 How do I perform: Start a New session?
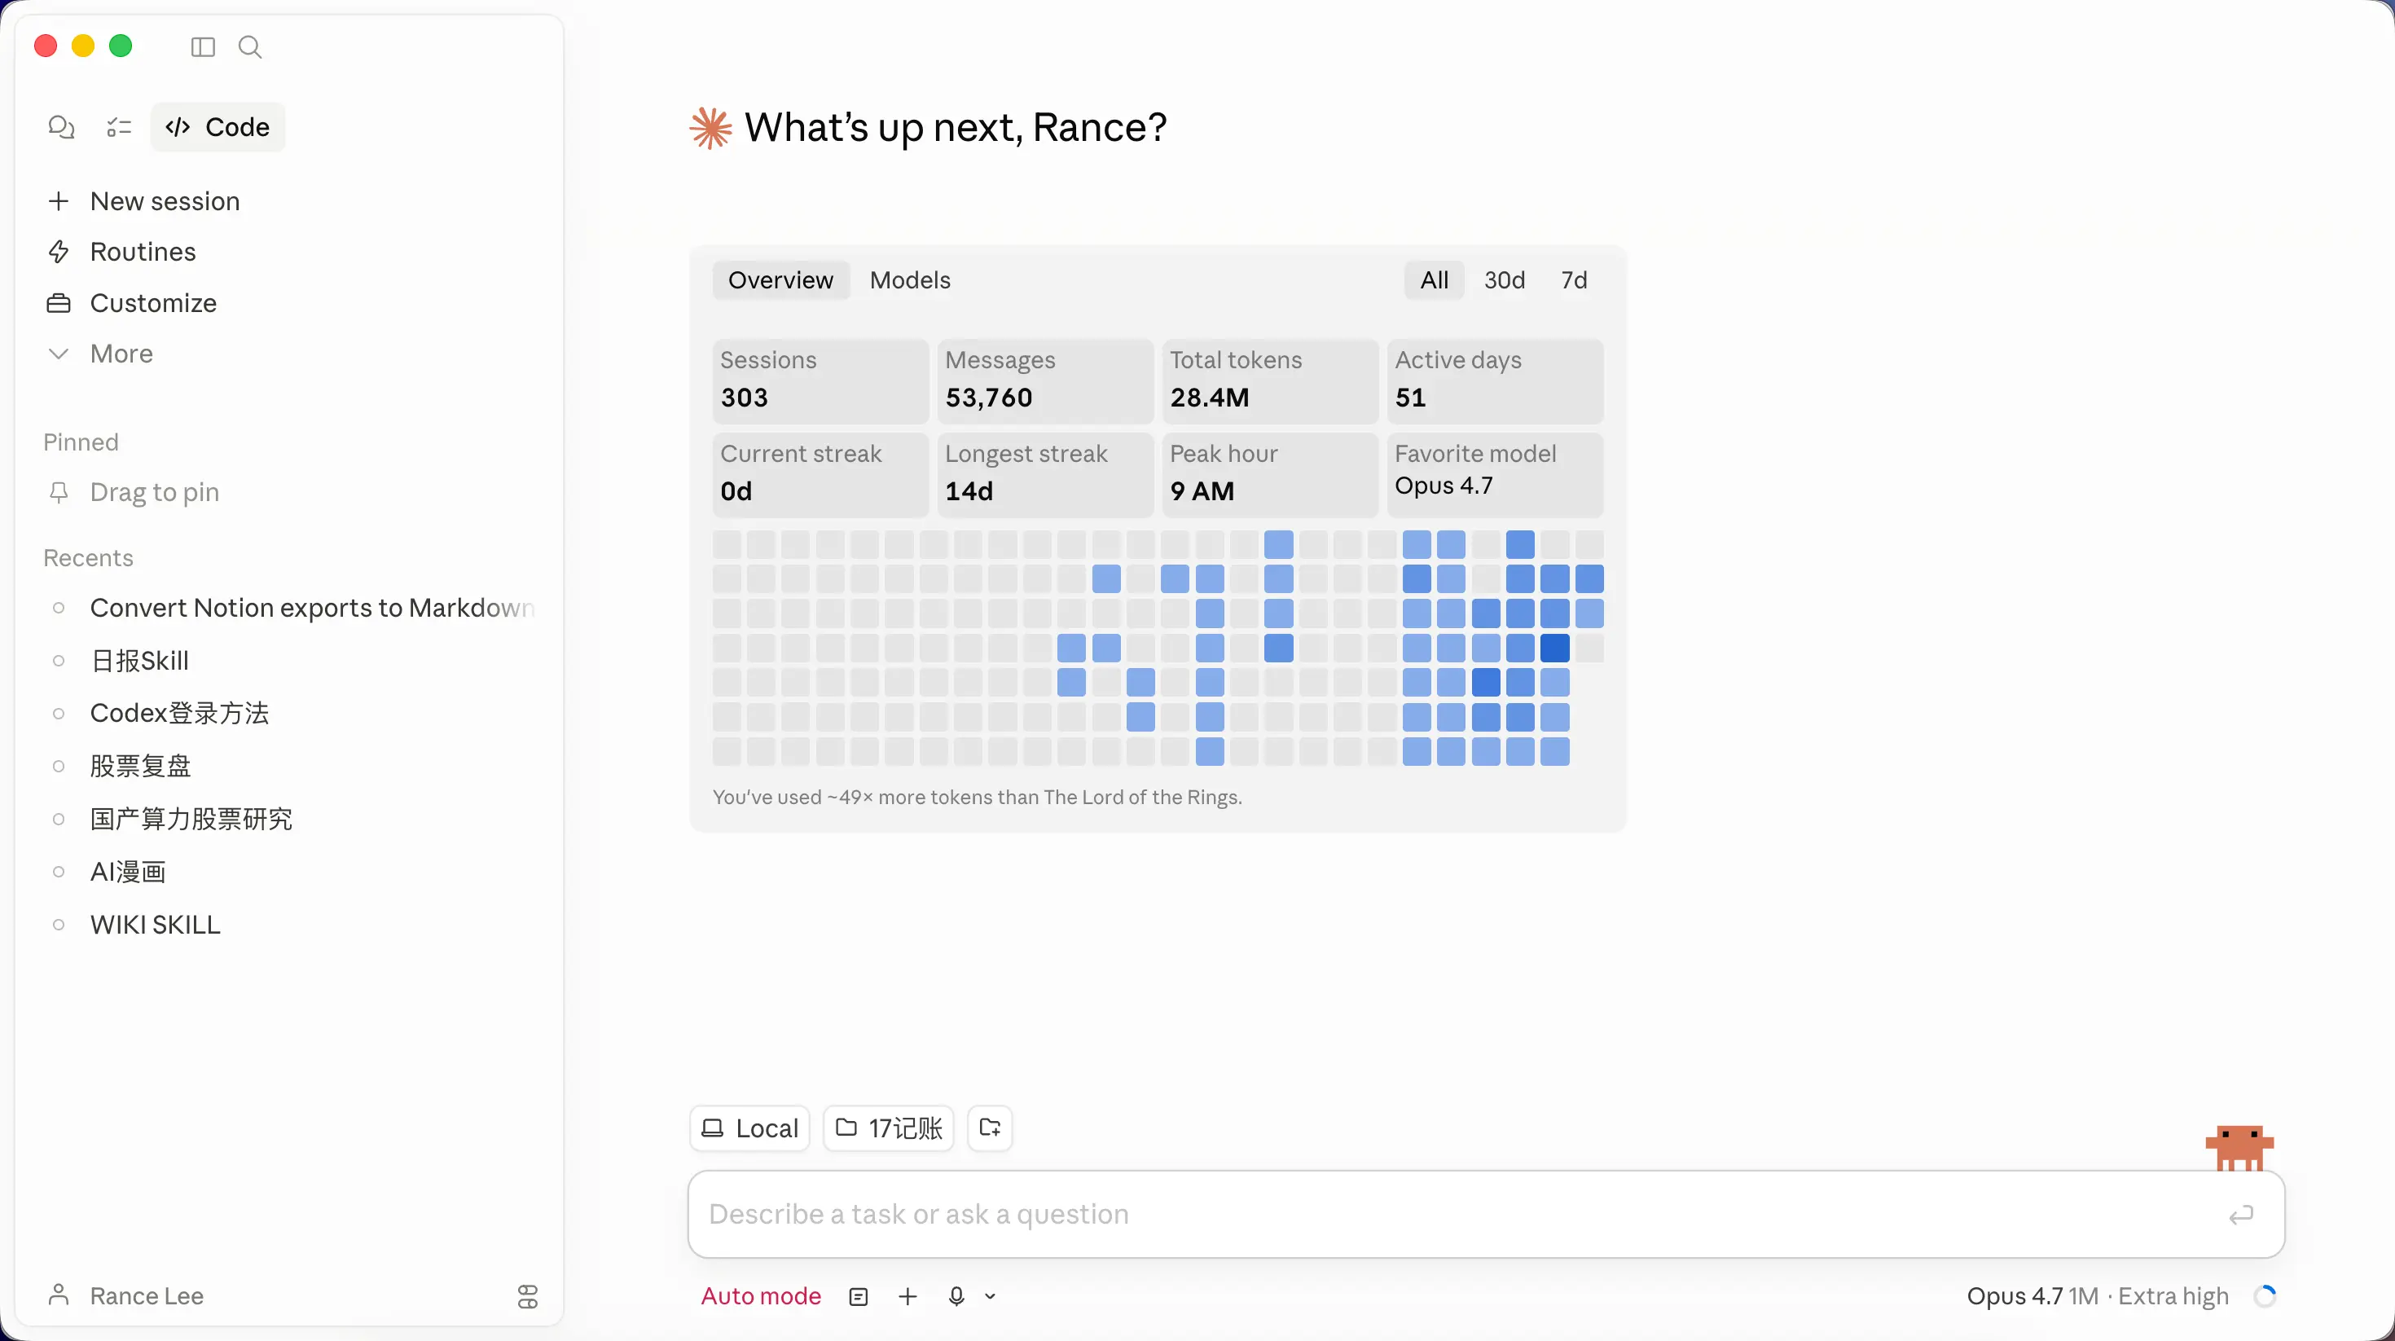[165, 201]
